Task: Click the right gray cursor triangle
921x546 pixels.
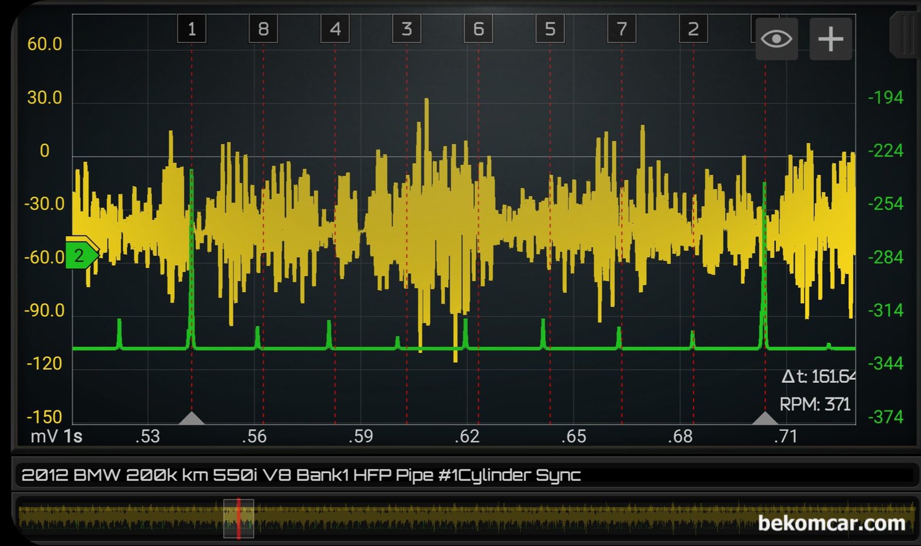Action: (765, 418)
